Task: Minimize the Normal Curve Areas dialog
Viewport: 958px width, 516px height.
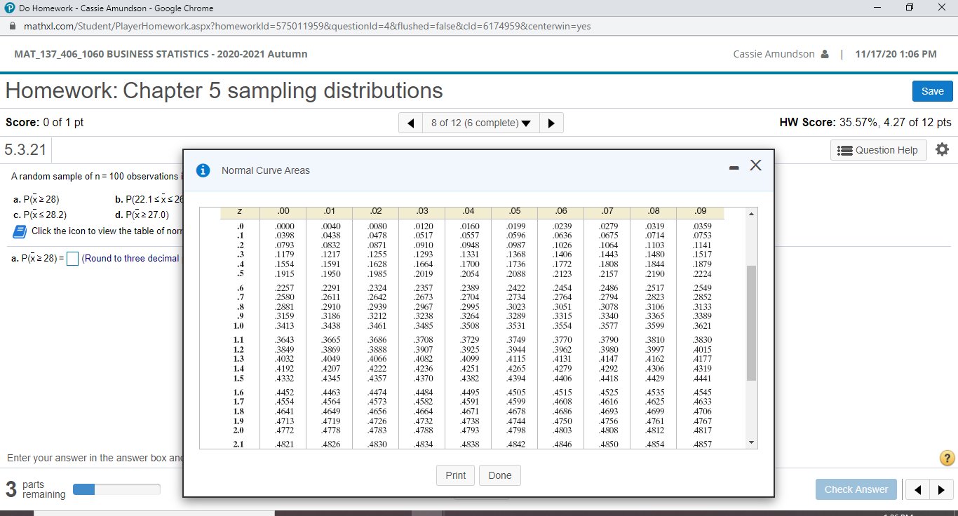Action: point(734,168)
